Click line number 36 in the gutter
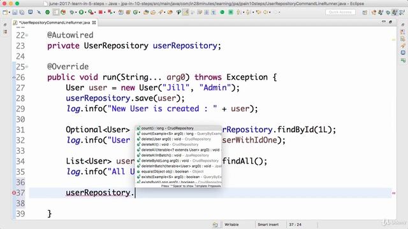The width and height of the screenshot is (408, 229). click(20, 183)
